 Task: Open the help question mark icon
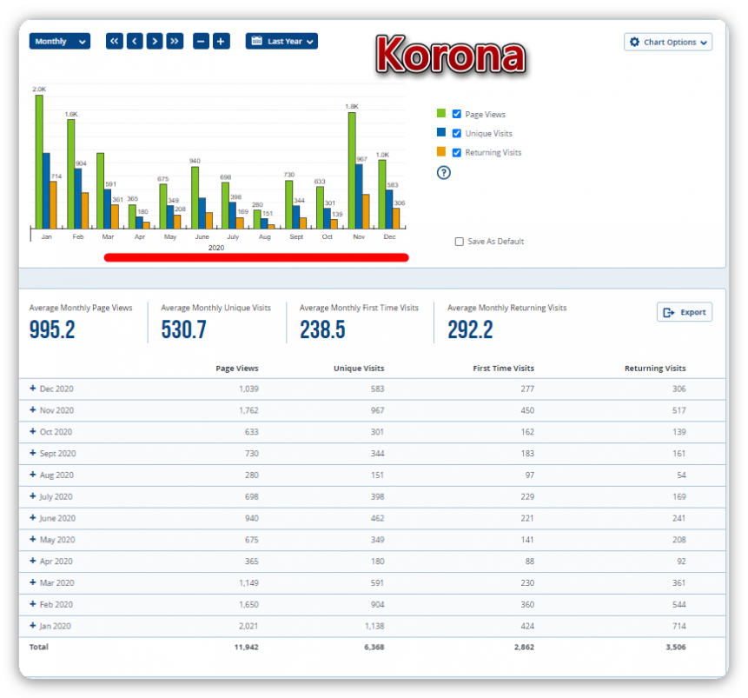coord(443,172)
